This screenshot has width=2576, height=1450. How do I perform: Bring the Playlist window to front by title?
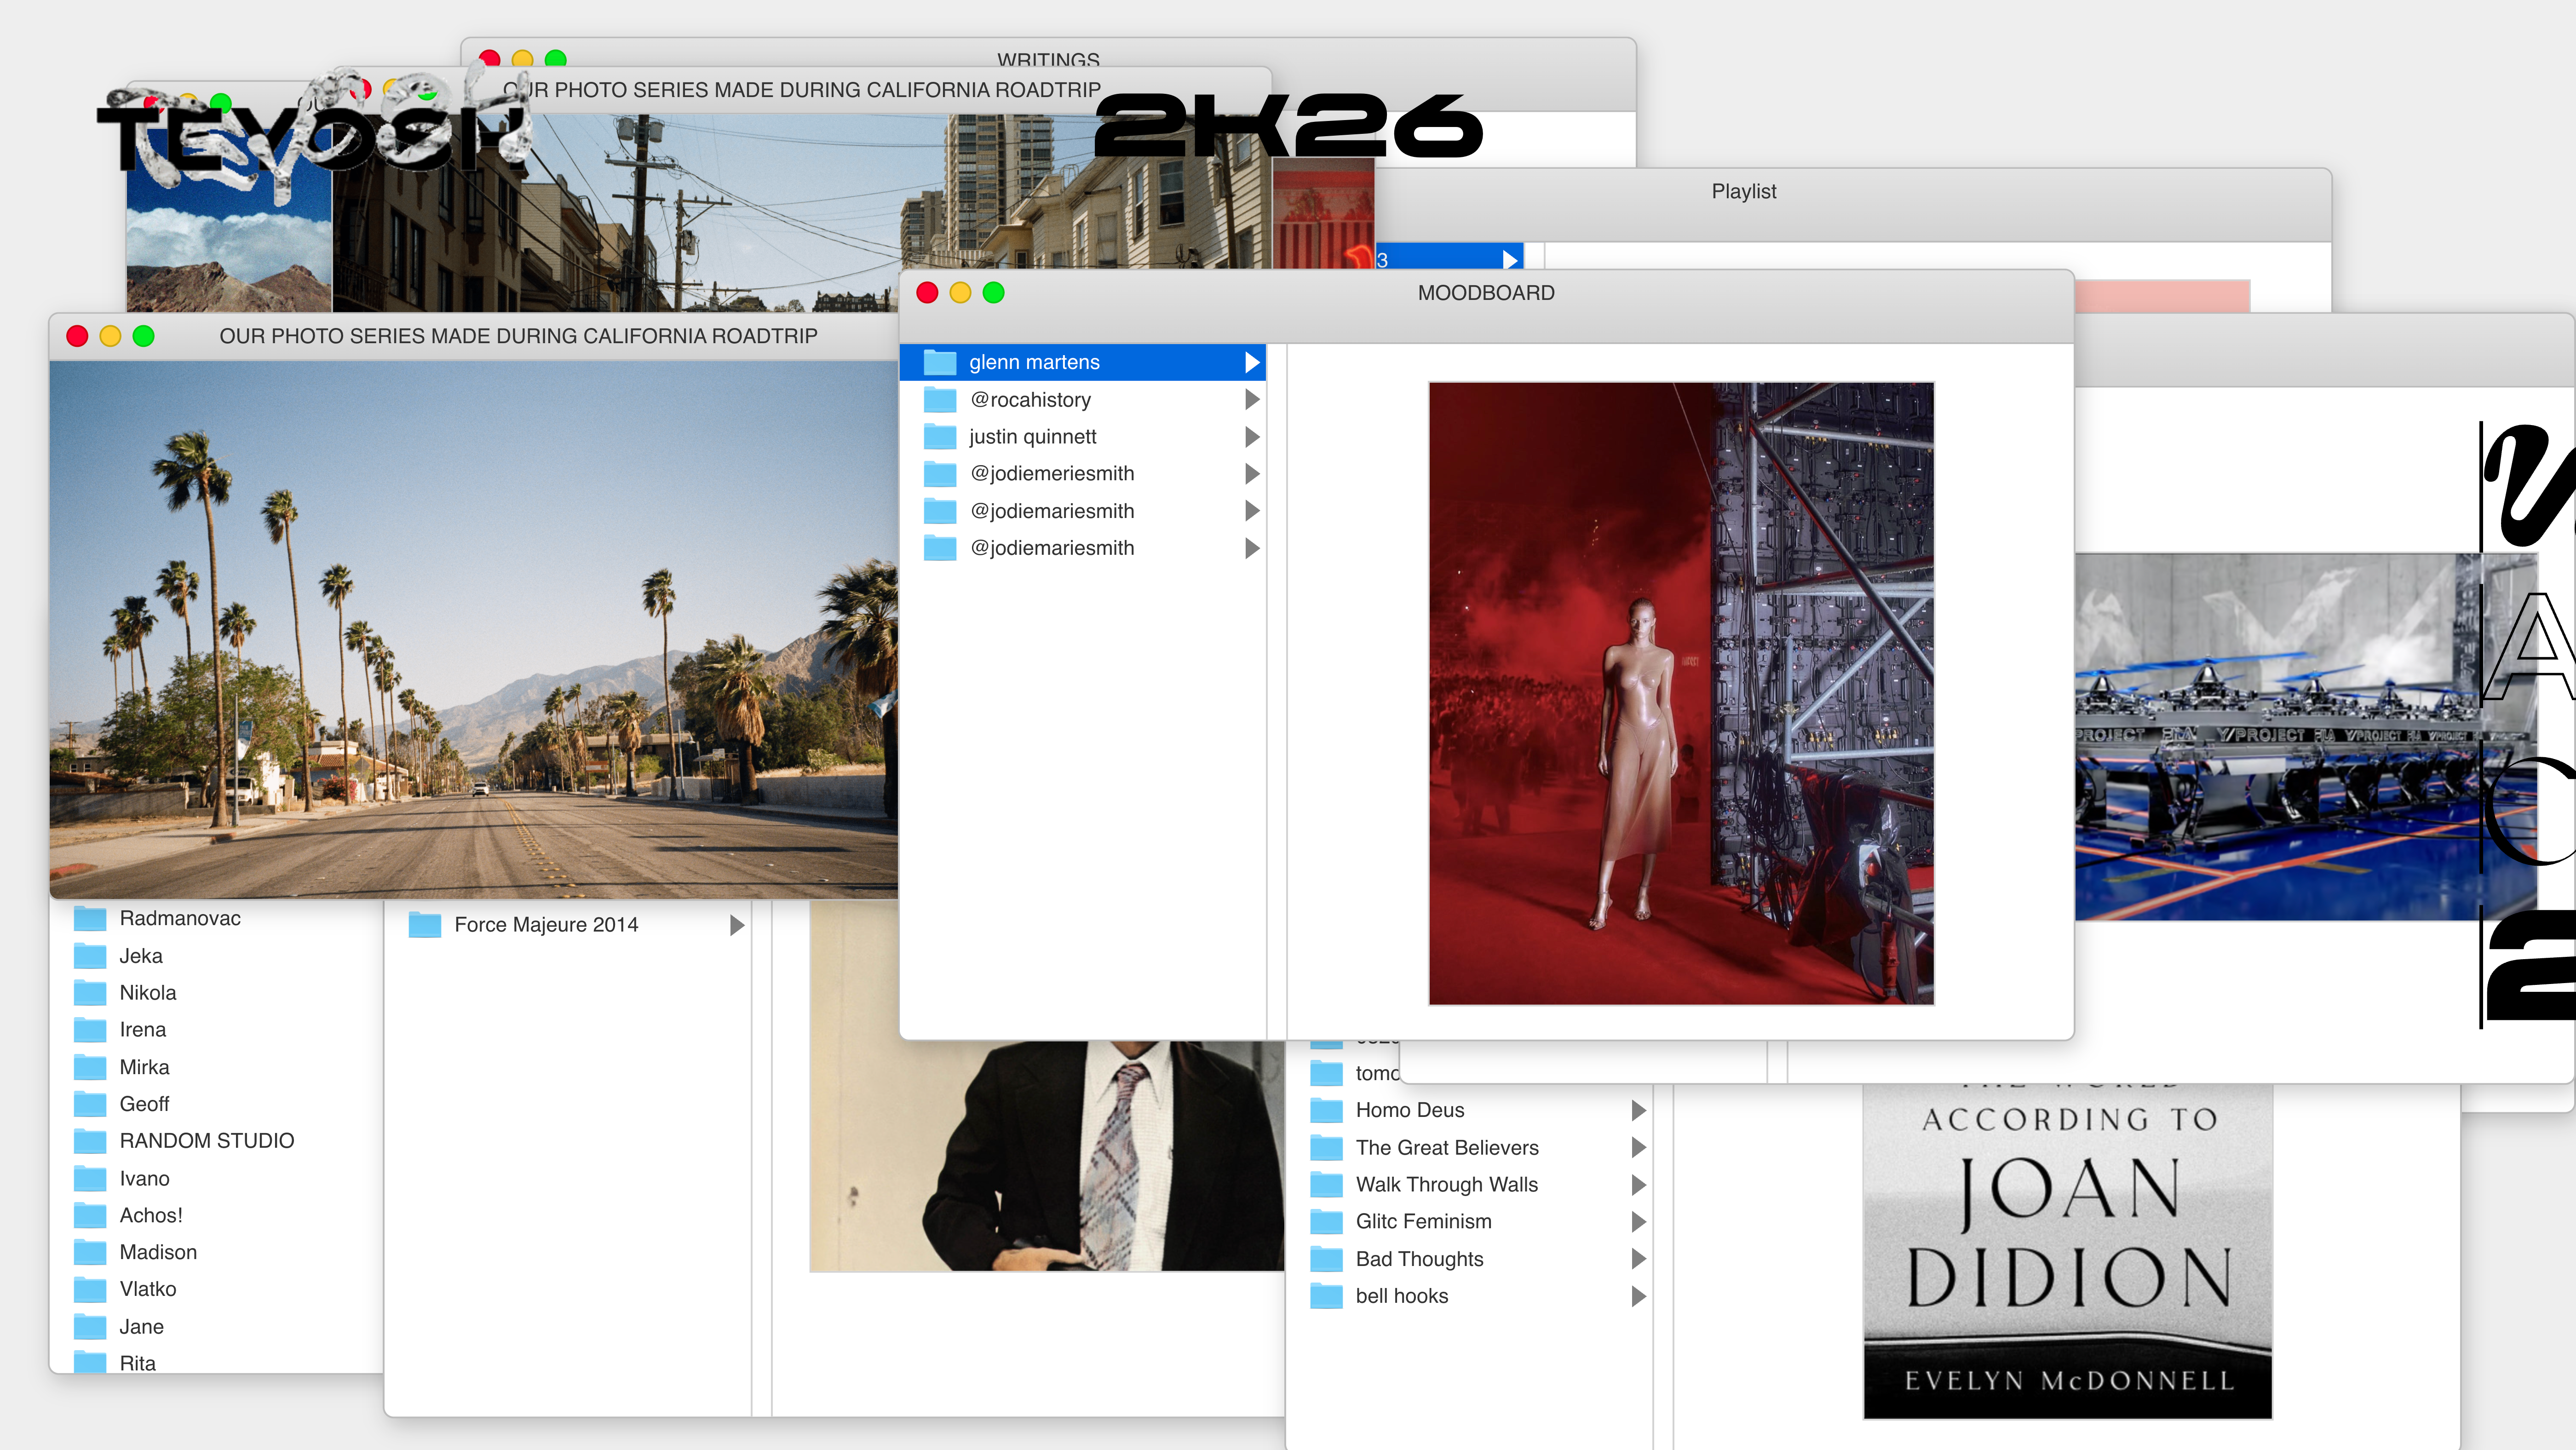(x=1744, y=191)
